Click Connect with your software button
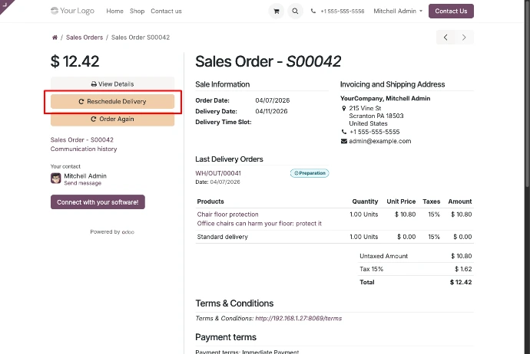Viewport: 530px width, 354px height. (98, 202)
